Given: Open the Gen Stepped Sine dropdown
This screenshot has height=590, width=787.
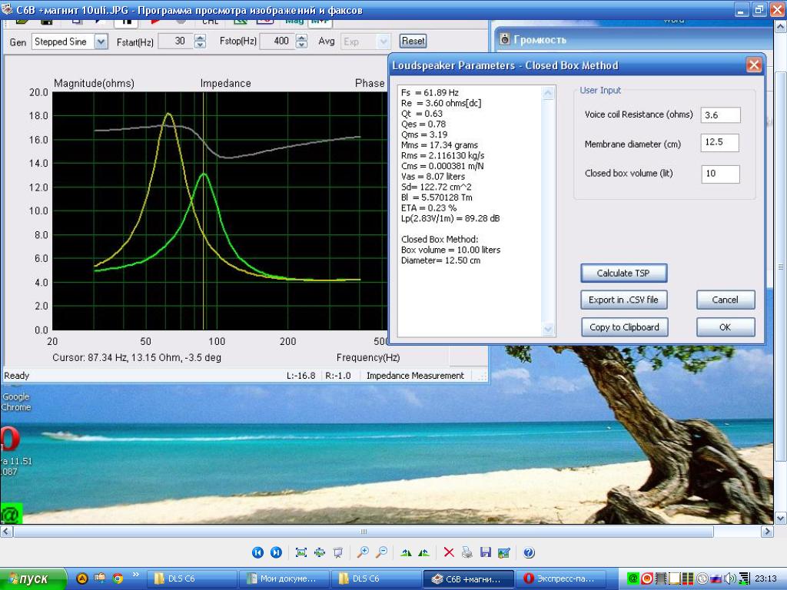Looking at the screenshot, I should [x=101, y=41].
